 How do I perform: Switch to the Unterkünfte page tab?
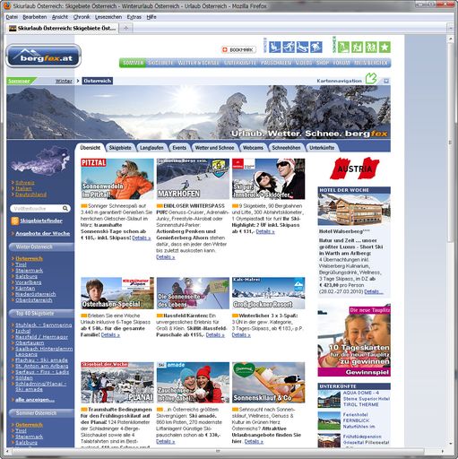tap(322, 148)
